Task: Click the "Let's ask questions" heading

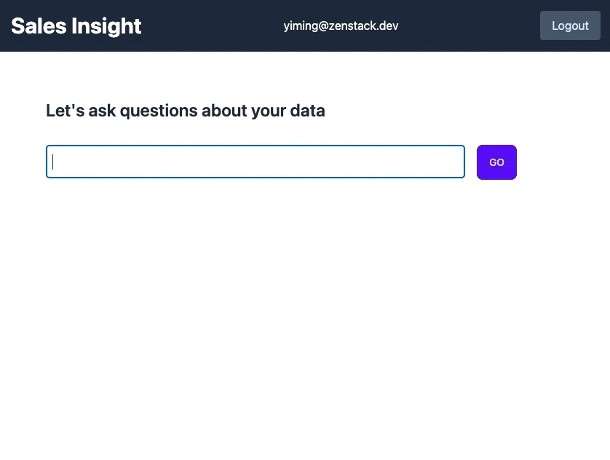Action: coord(185,111)
